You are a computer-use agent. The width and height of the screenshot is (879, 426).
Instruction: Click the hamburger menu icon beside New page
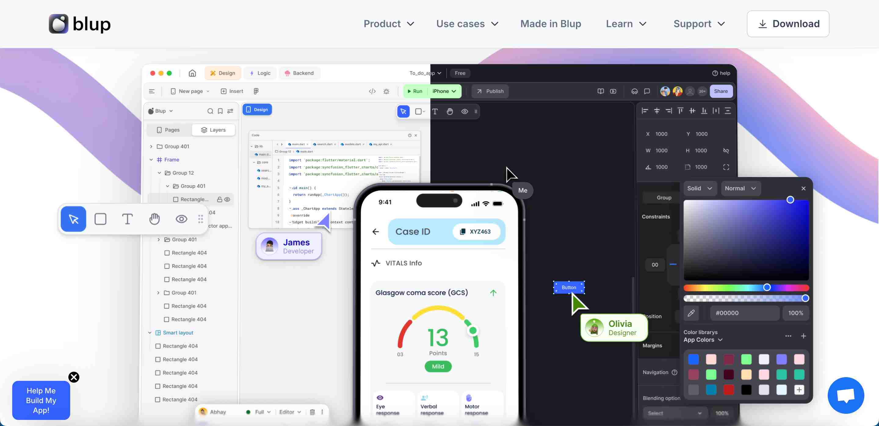(x=152, y=91)
